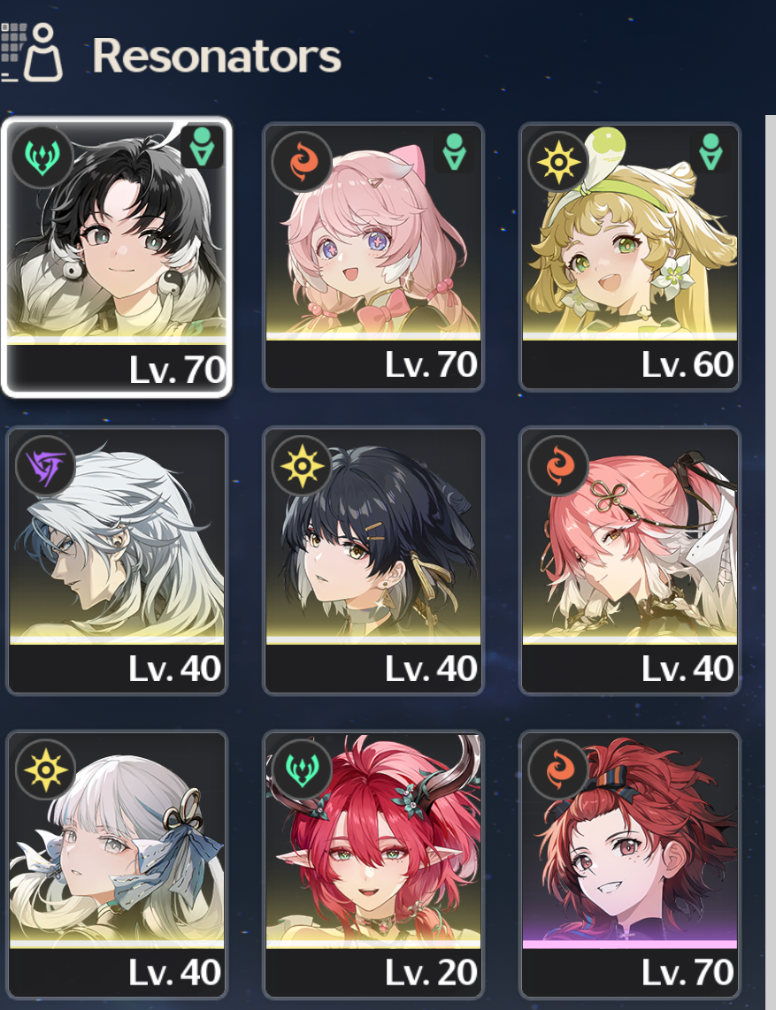Click the Fusion icon on red-haired Lv. 70 card

pos(558,769)
